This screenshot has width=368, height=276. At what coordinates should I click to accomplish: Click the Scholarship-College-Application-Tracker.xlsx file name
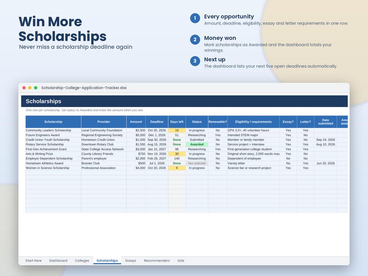[x=84, y=88]
